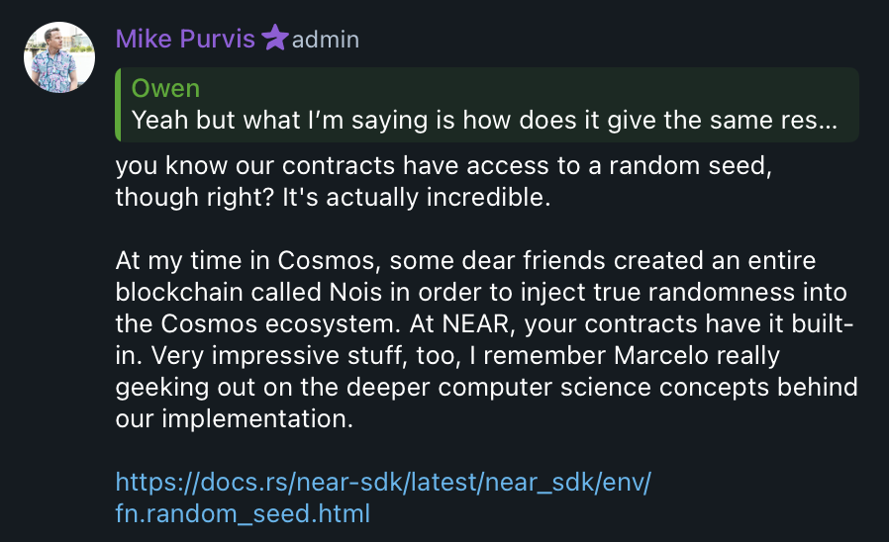Jump to the quoted 'Yeah but what I'm saying' message
889x542 pixels.
point(484,120)
